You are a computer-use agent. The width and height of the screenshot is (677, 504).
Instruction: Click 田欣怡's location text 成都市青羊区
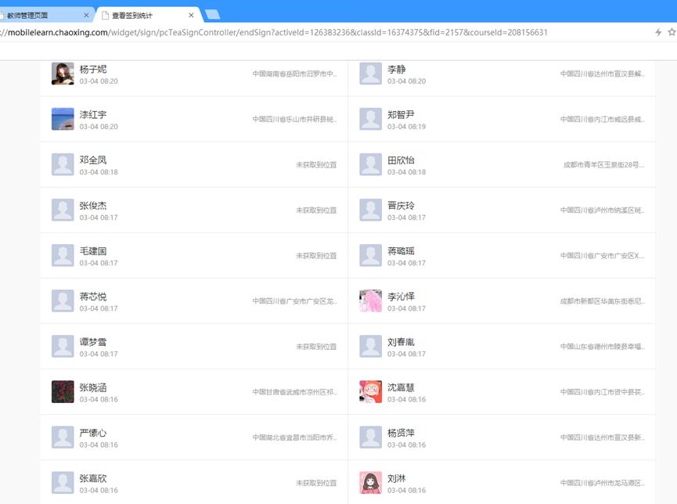pos(603,165)
